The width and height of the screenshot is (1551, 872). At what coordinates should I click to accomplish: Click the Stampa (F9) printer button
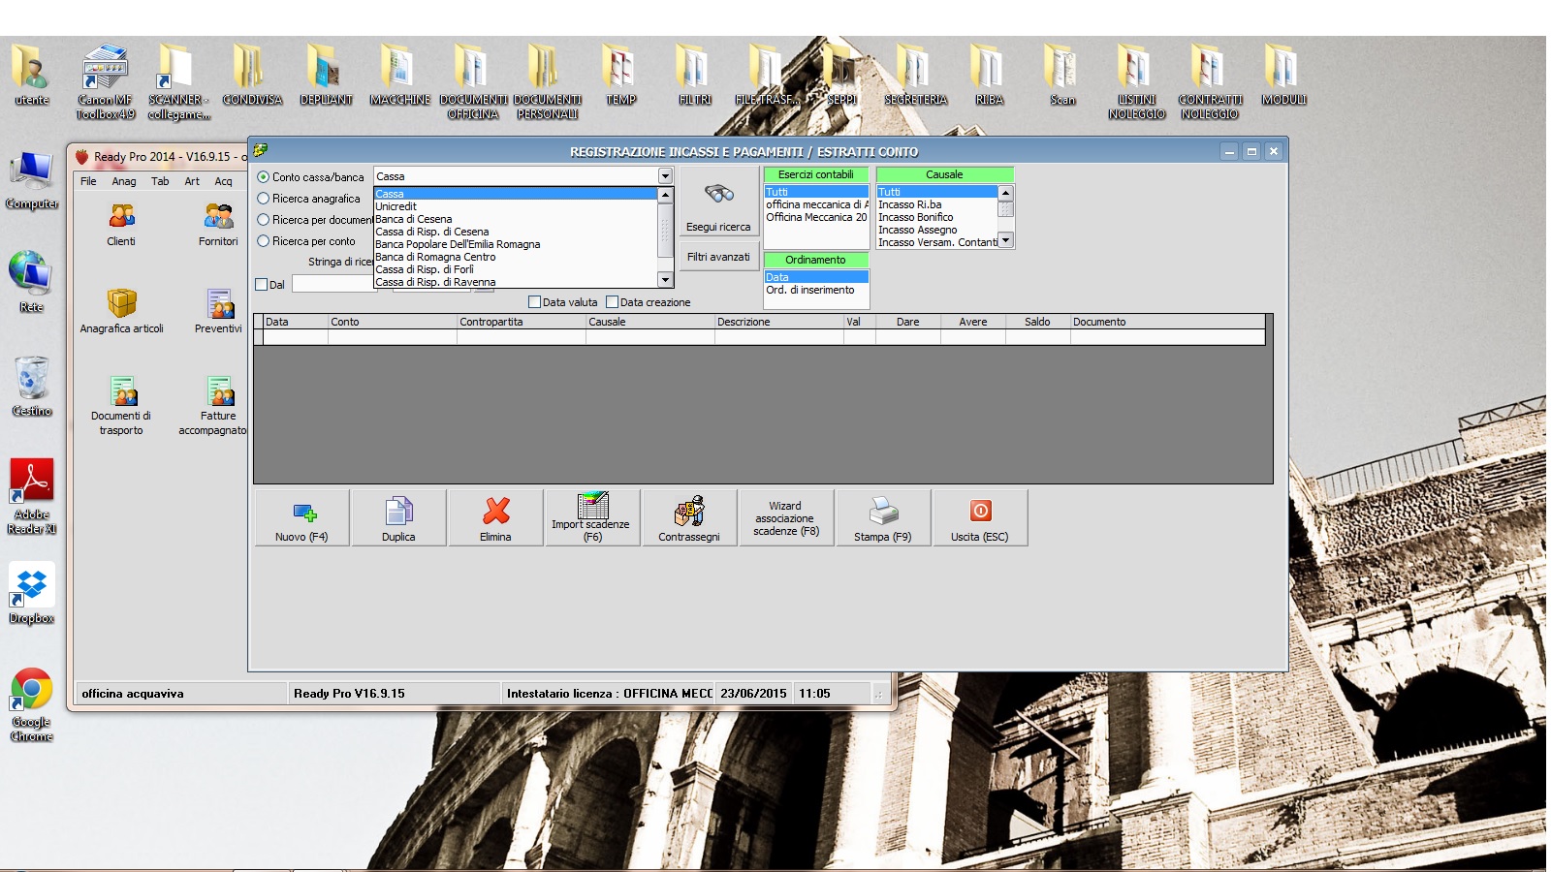pos(883,518)
